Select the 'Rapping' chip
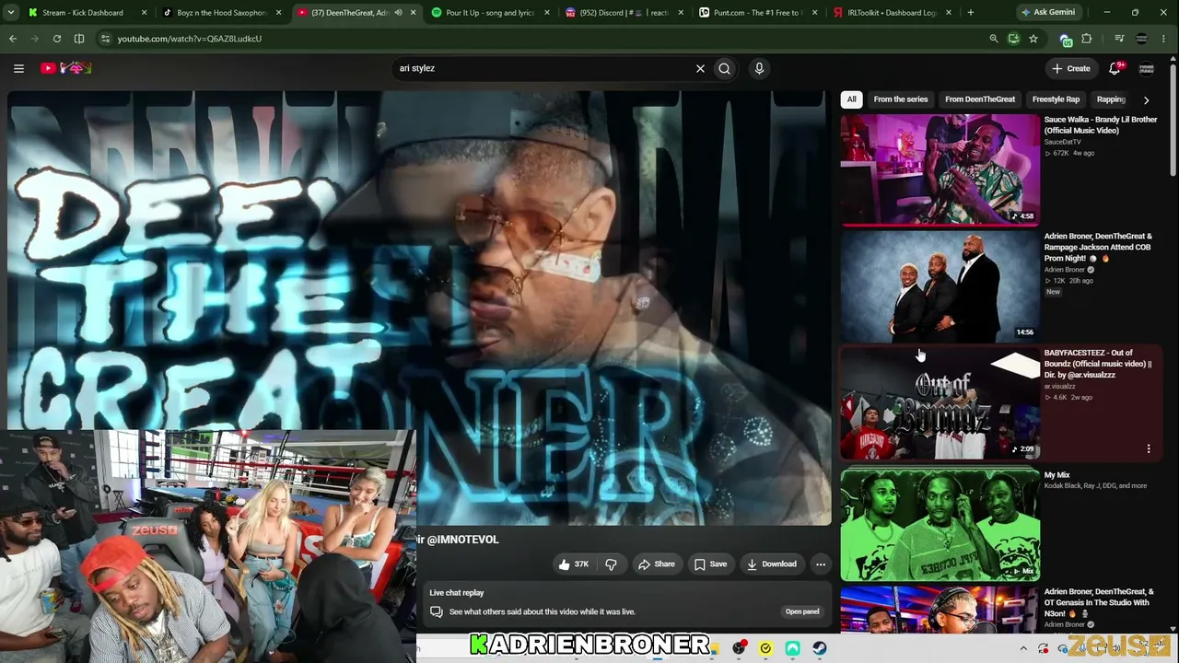 click(x=1111, y=99)
